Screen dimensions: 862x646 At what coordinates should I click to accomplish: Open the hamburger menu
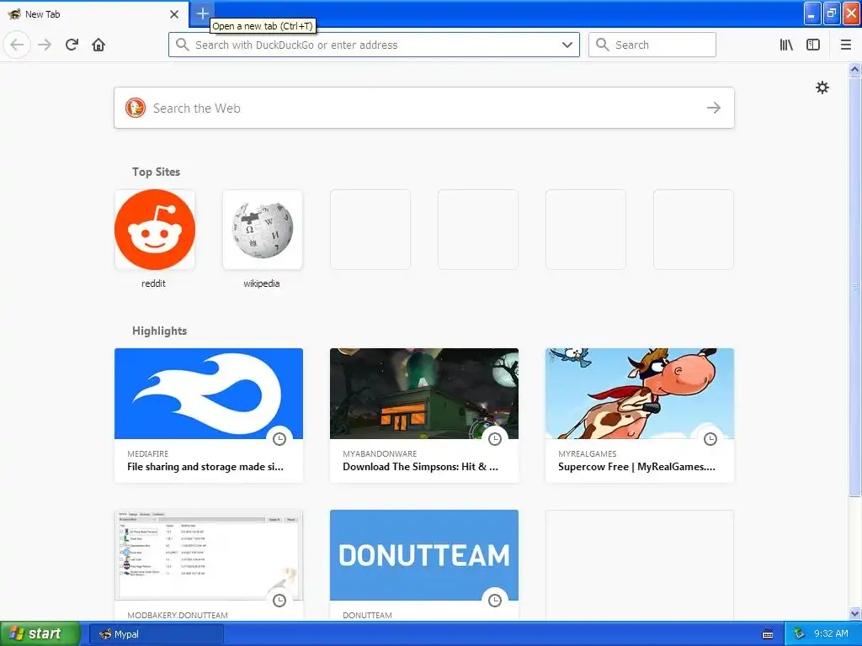[x=845, y=45]
